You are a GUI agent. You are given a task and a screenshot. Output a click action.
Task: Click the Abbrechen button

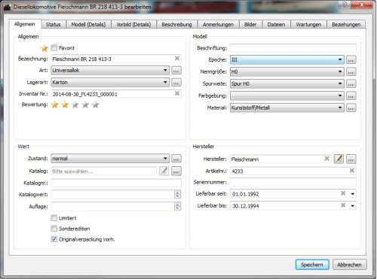(349, 265)
